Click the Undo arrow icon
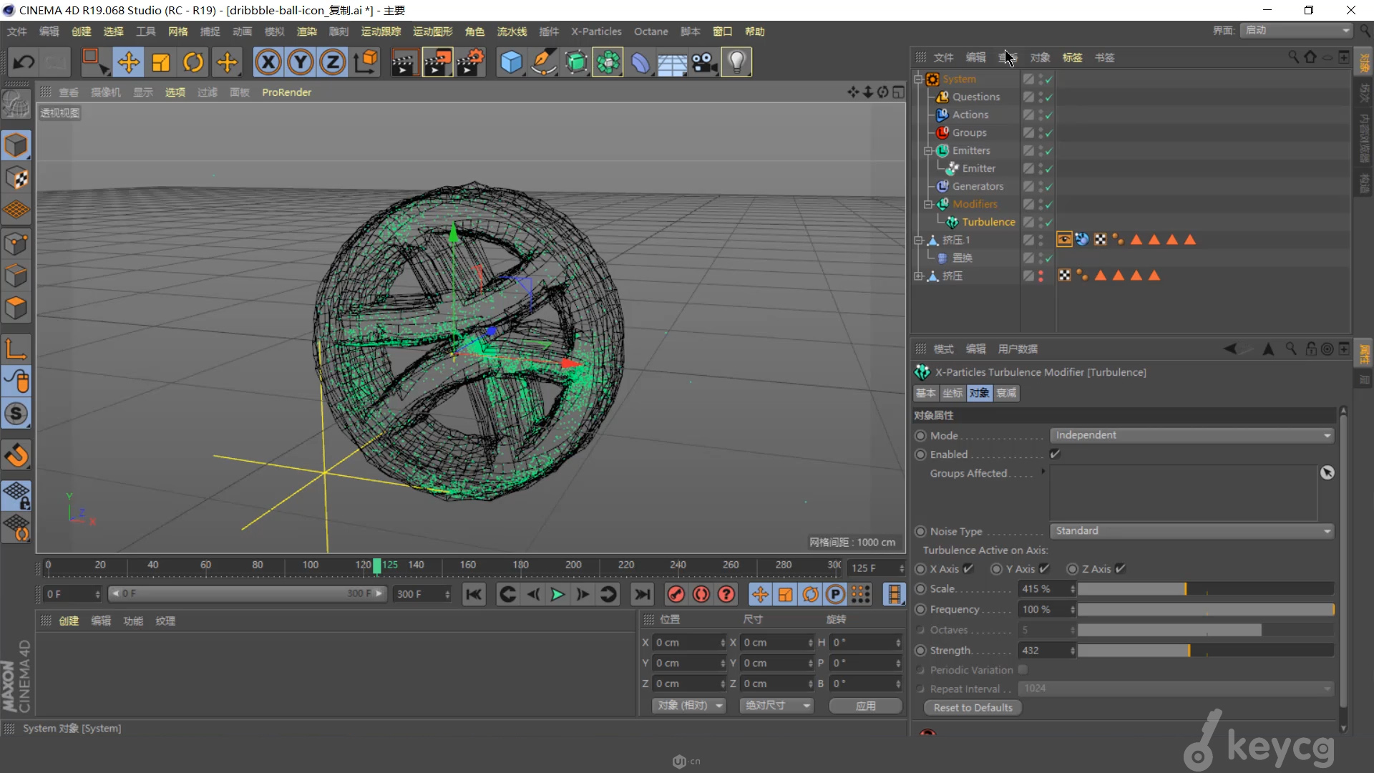 pos(24,62)
